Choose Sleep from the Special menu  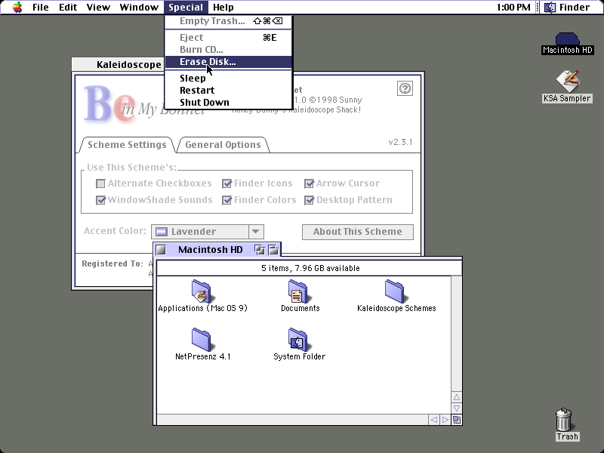pyautogui.click(x=229, y=79)
